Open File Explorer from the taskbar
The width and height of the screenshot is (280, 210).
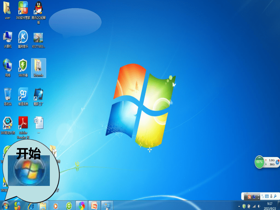(x=43, y=206)
